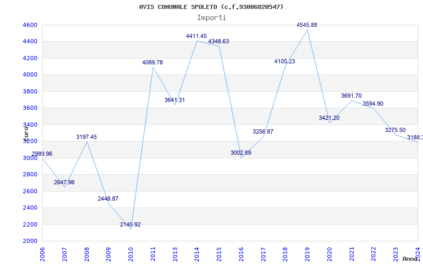Click the 4400 value axis label
Screen dimensions: 423x264
31,42
